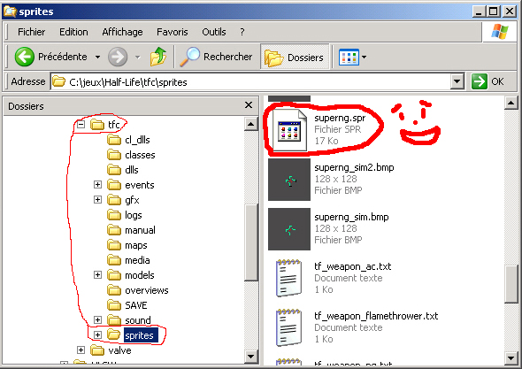The image size is (522, 369).
Task: Select superng_sim.bmp thumbnail
Action: [x=289, y=229]
